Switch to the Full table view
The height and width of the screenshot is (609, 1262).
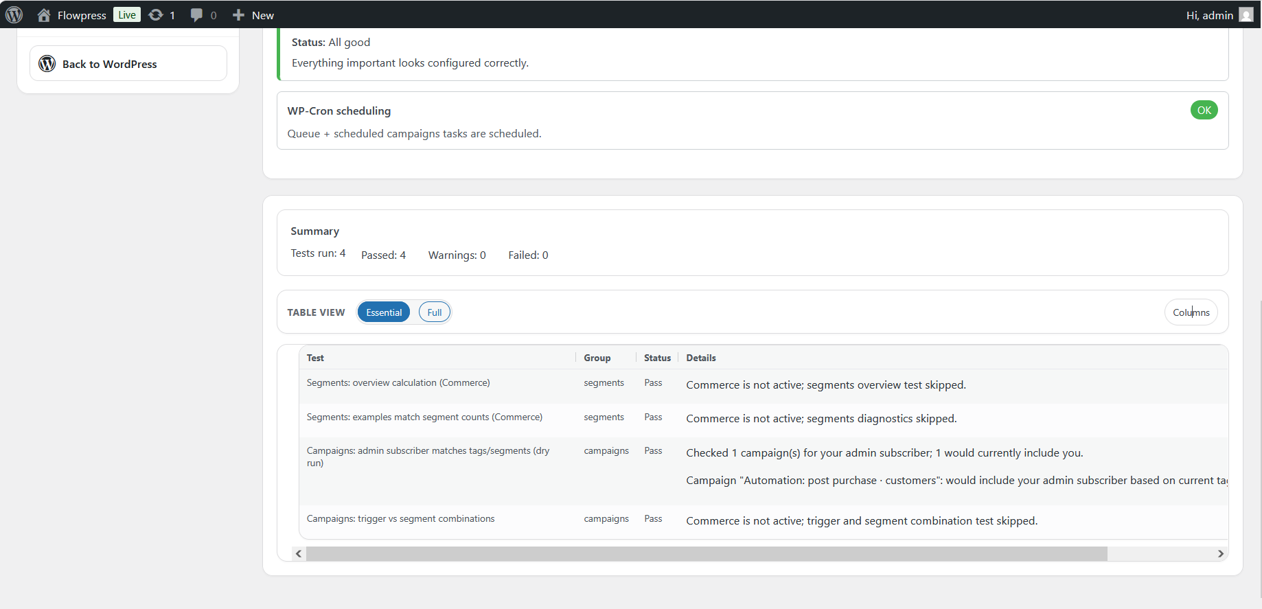(x=435, y=312)
